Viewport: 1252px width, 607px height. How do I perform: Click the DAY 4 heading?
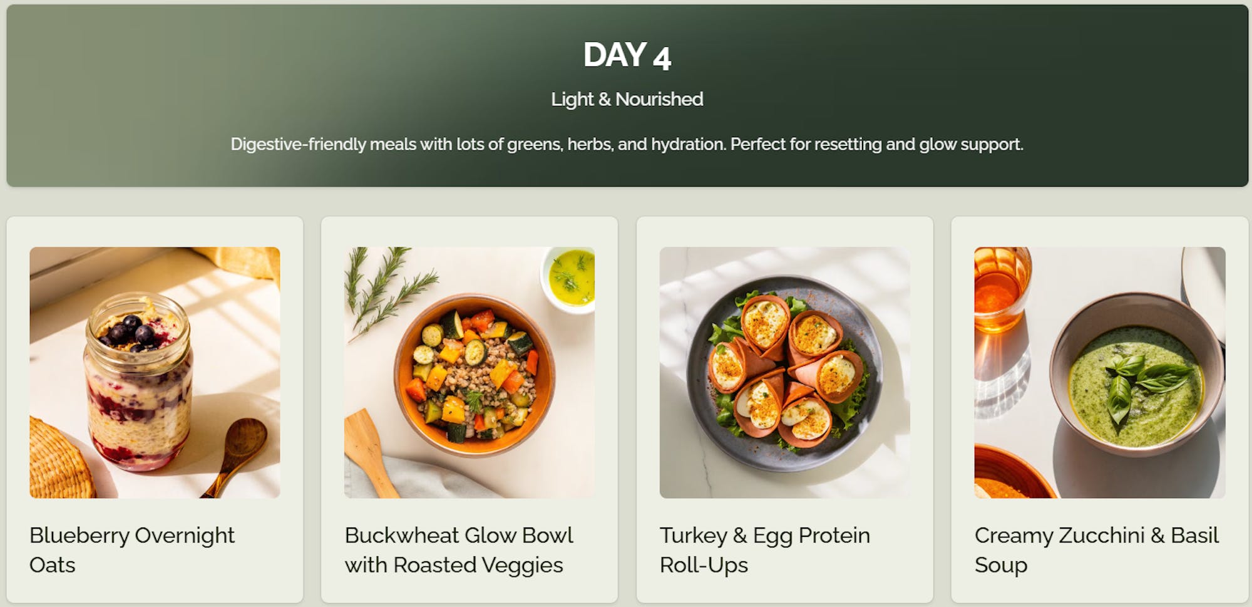pos(627,55)
